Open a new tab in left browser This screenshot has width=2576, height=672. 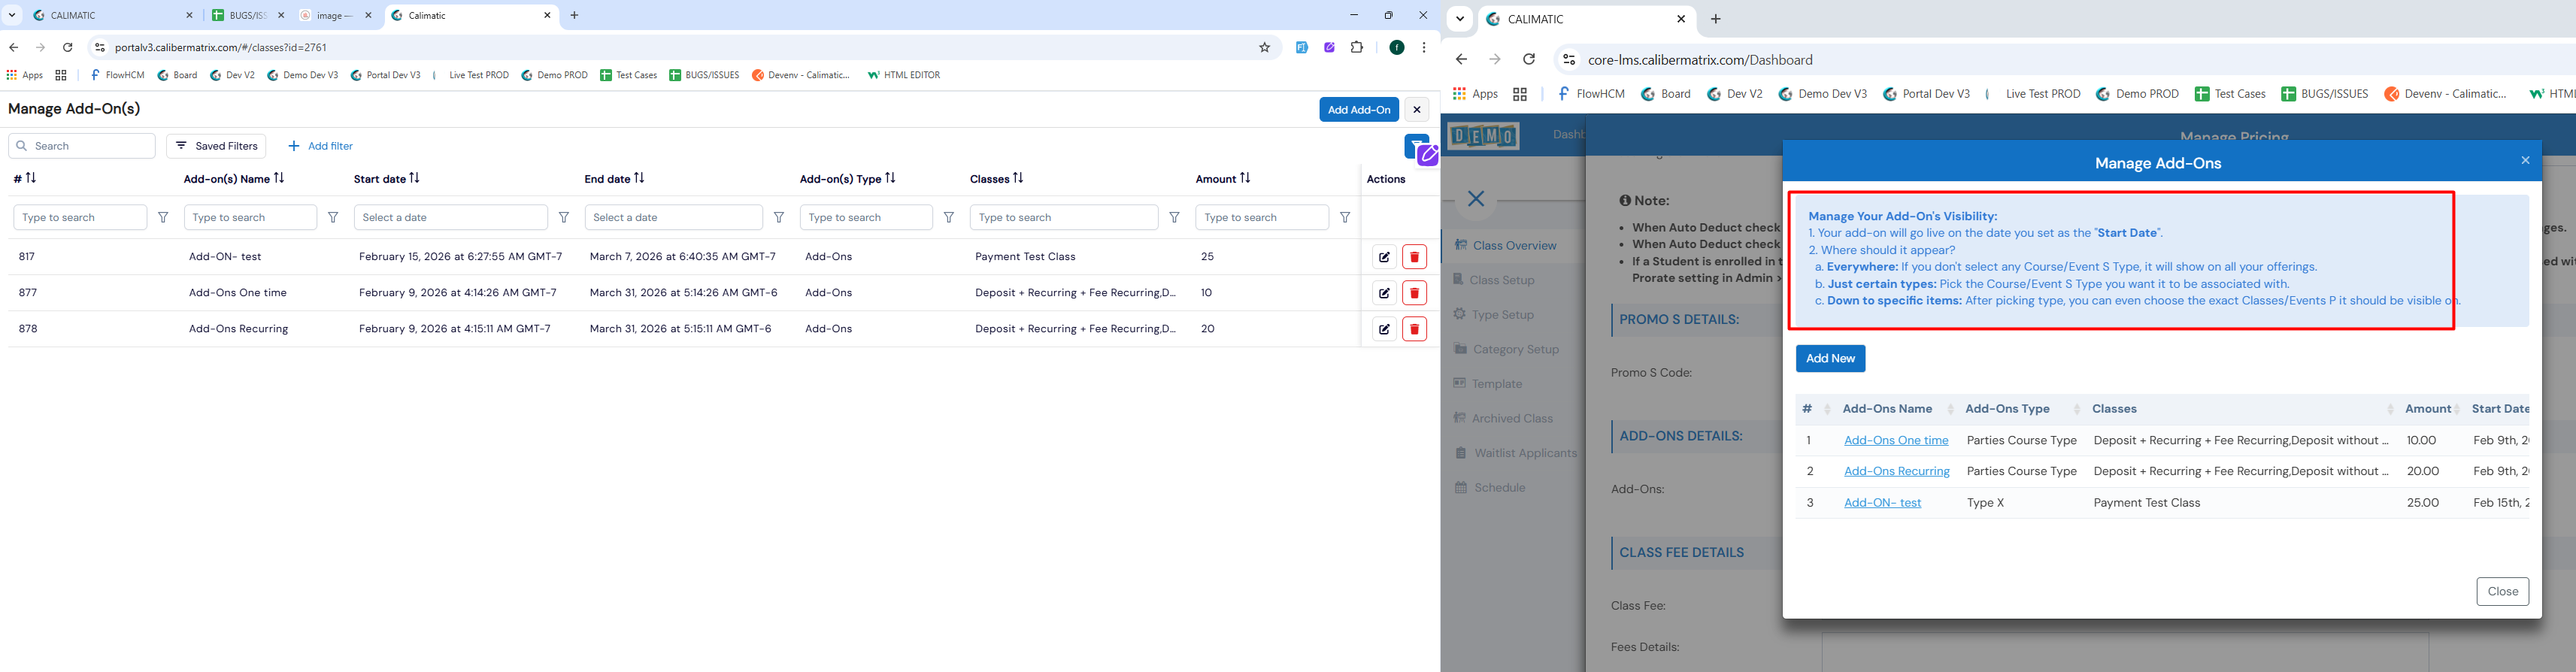coord(574,16)
